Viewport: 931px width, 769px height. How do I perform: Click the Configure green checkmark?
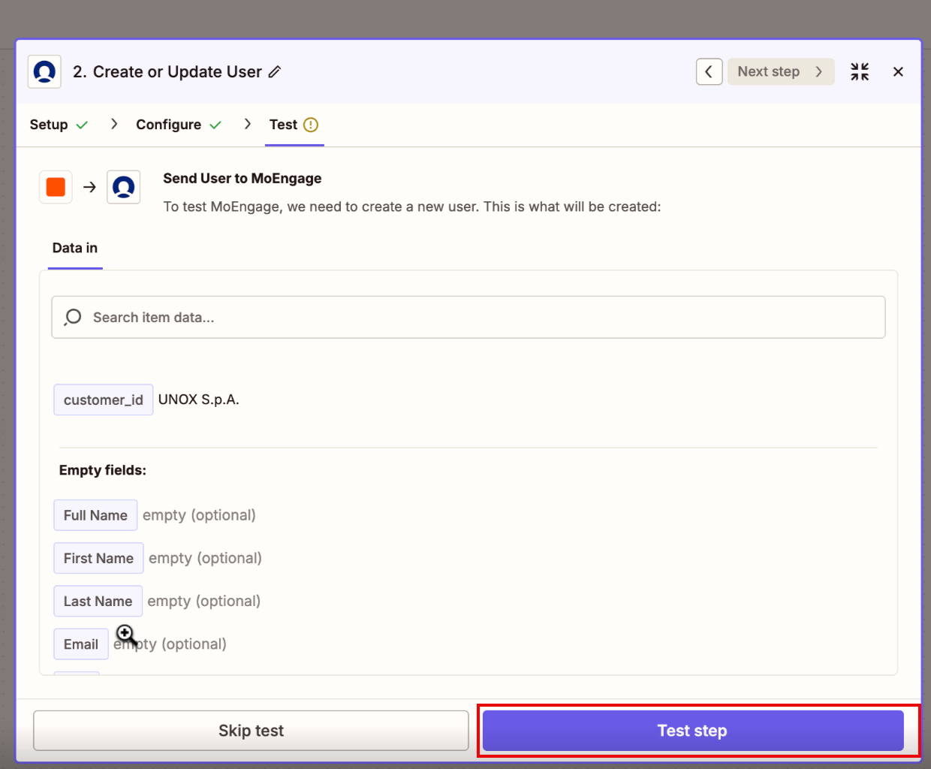(215, 125)
